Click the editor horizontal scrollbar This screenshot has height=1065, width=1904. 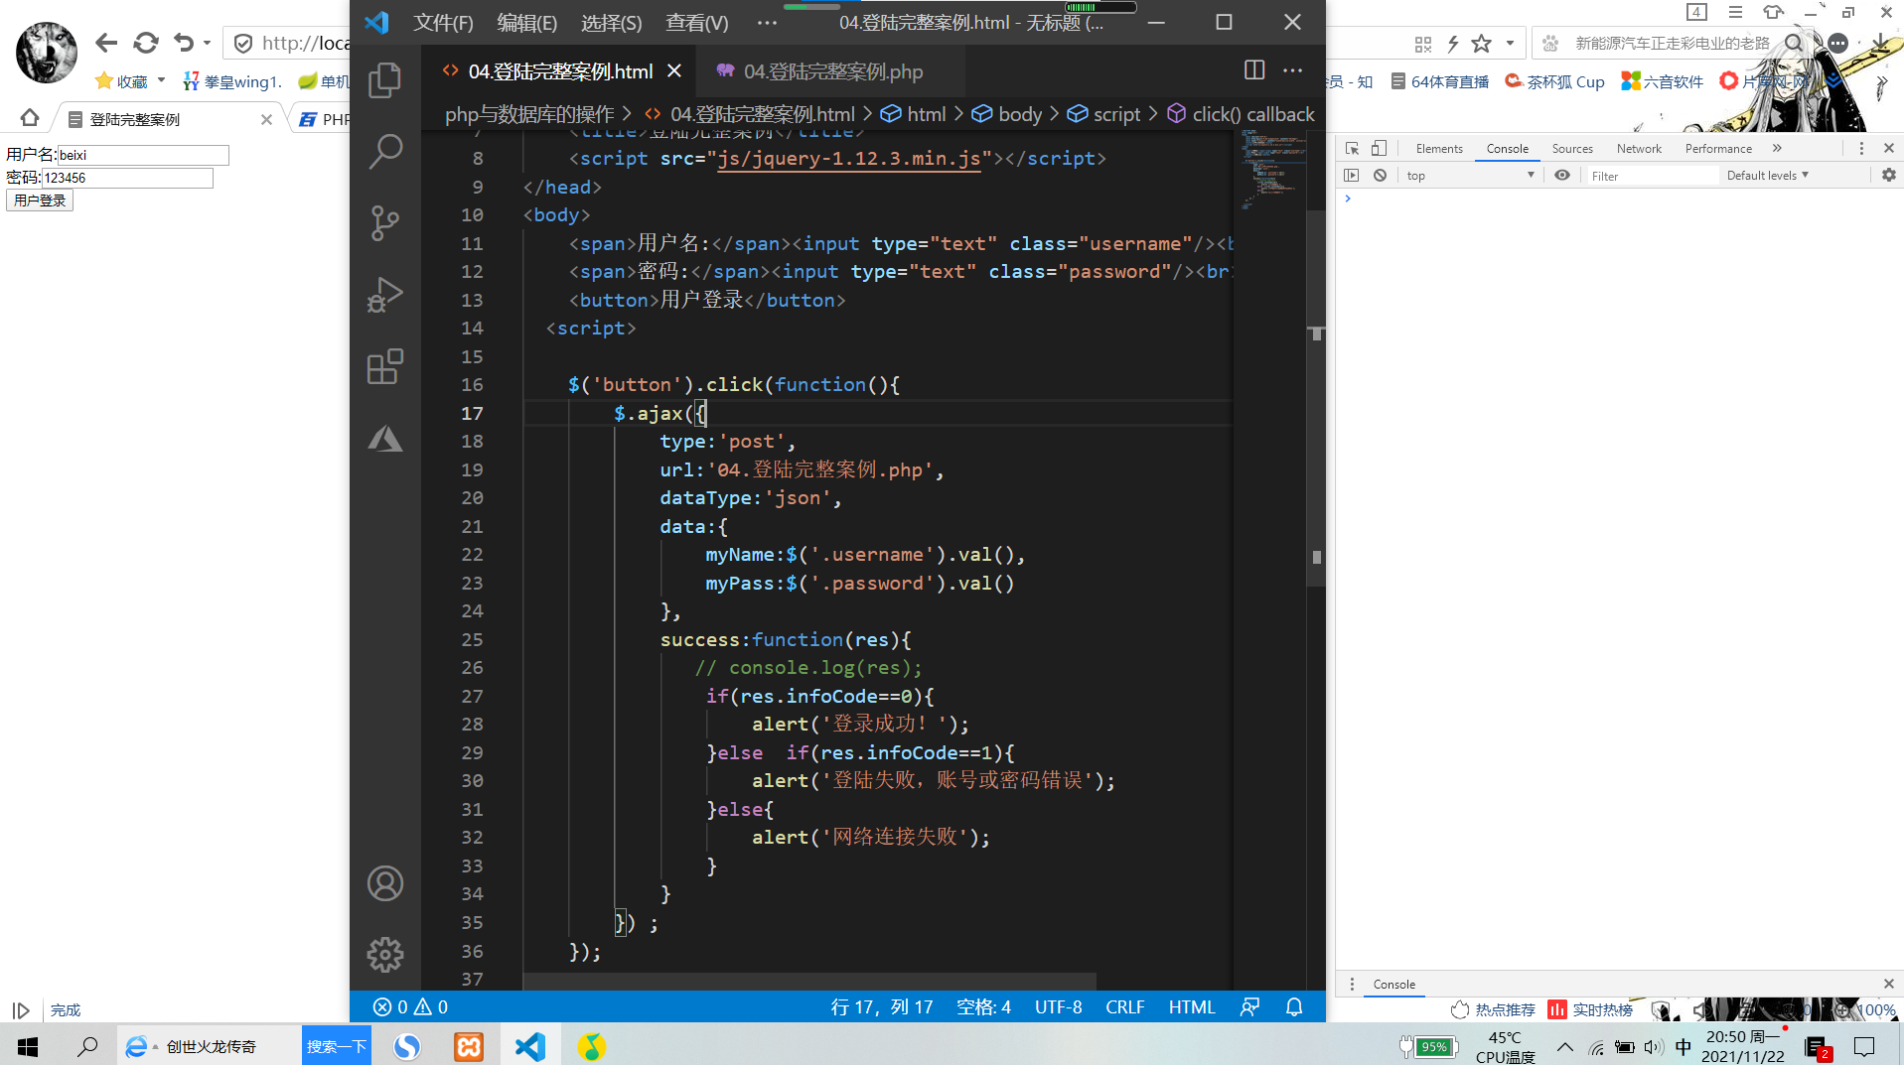[x=808, y=981]
